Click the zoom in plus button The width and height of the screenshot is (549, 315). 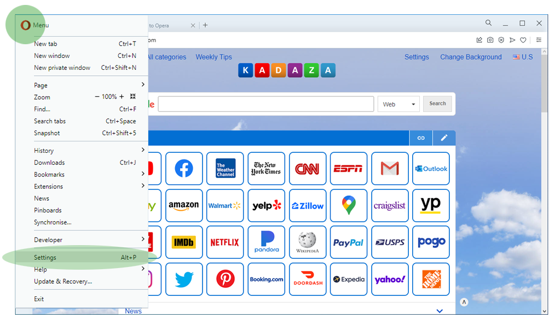click(x=122, y=97)
